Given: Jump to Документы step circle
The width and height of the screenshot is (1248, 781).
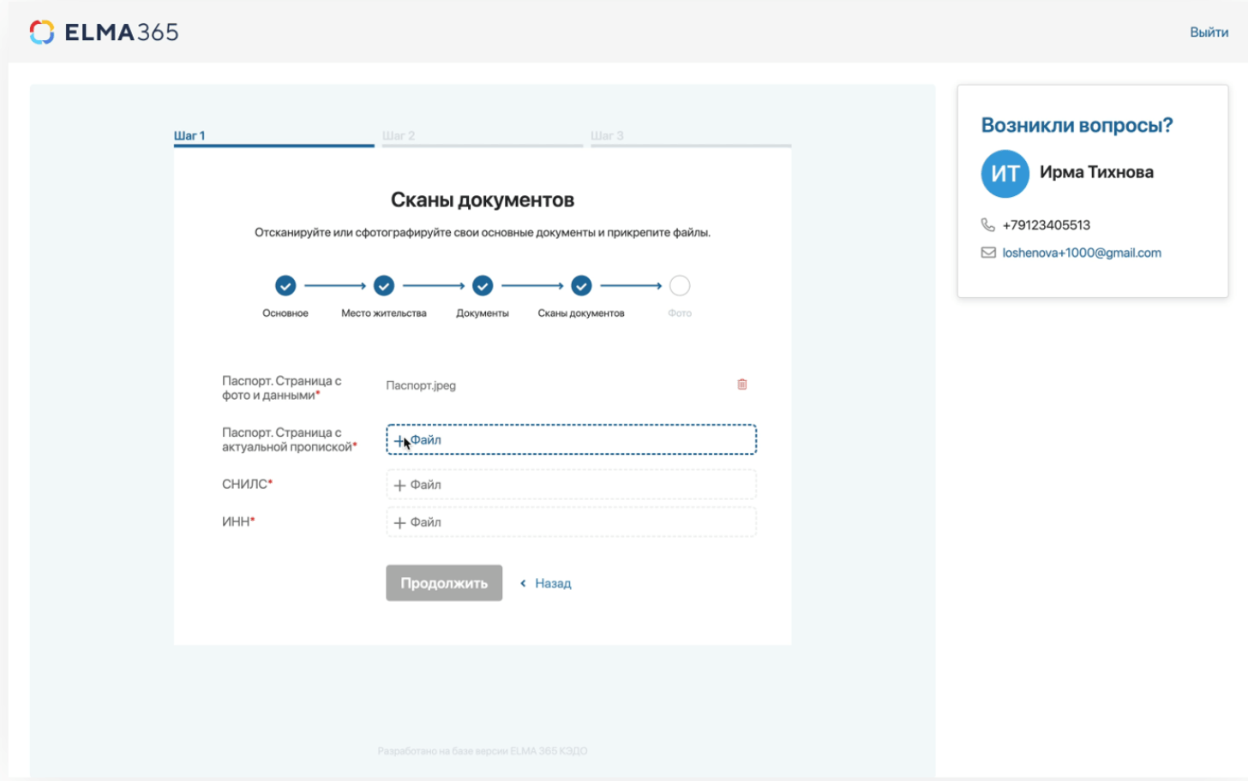Looking at the screenshot, I should tap(483, 286).
